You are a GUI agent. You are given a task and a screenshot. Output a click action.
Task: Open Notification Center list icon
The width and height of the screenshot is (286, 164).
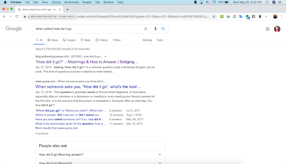[280, 2]
